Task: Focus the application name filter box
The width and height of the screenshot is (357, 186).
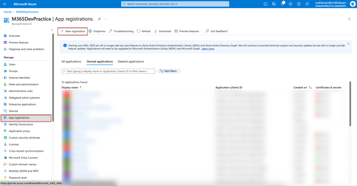Action: point(108,71)
